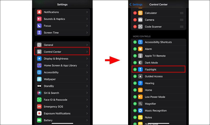
Task: Tap the Wallpaper flower icon
Action: coord(39,79)
